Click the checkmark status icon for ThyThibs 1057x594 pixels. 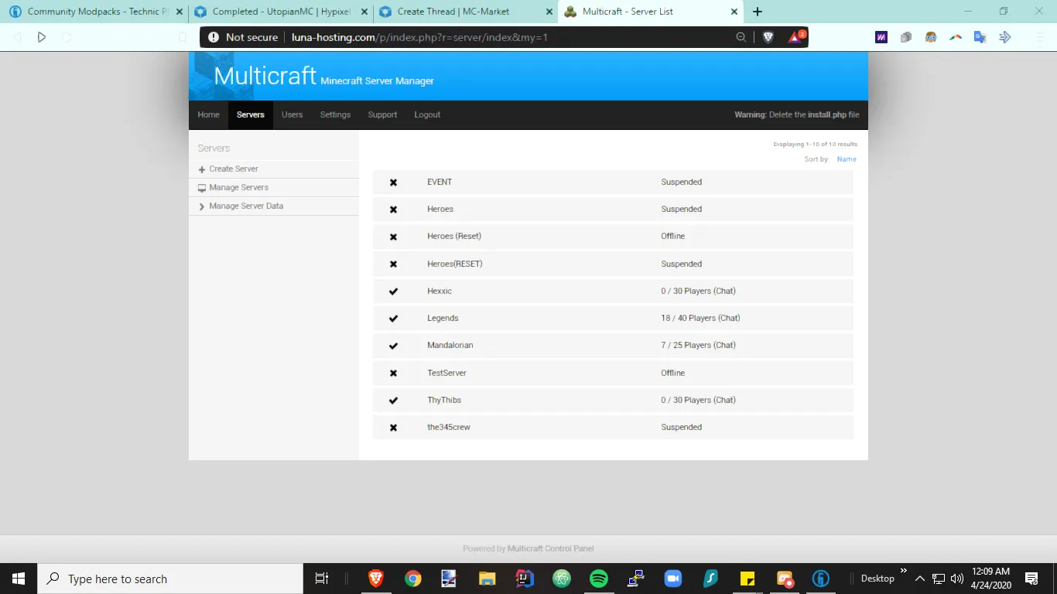pyautogui.click(x=393, y=401)
